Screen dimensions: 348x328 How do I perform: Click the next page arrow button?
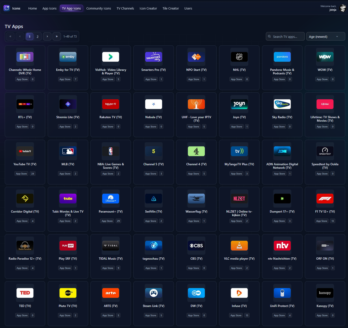[47, 37]
